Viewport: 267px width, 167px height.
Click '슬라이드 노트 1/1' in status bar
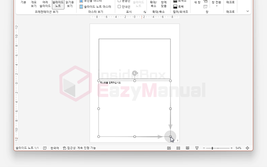[27, 148]
